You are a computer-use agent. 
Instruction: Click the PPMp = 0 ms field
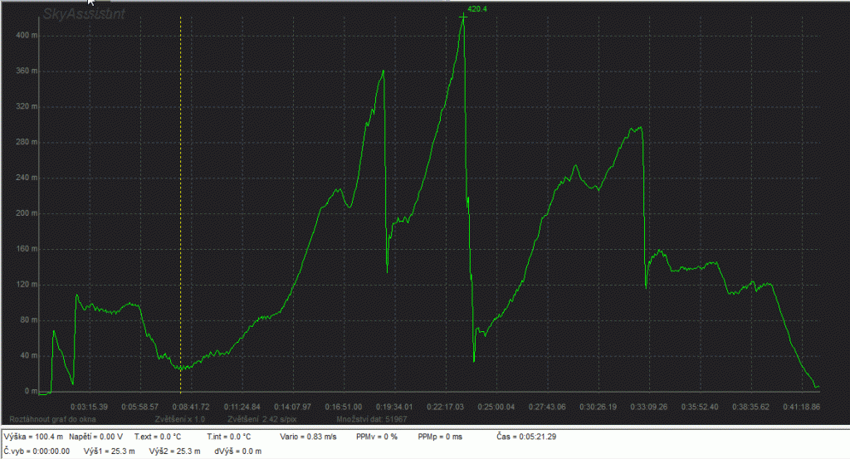[440, 436]
